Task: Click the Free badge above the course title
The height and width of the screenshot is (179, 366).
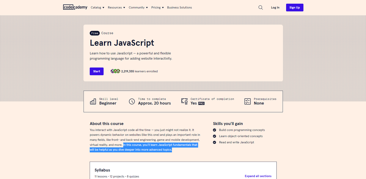Action: click(x=95, y=33)
